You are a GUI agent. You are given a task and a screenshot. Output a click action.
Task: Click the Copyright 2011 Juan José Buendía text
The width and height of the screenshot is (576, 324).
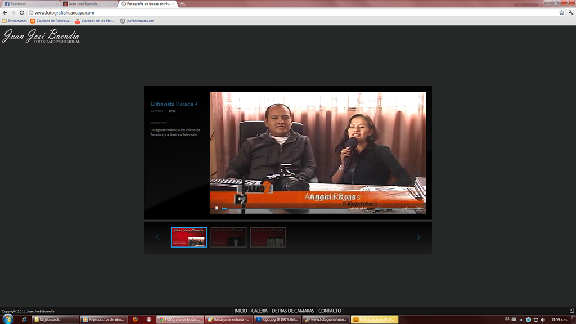tap(28, 311)
